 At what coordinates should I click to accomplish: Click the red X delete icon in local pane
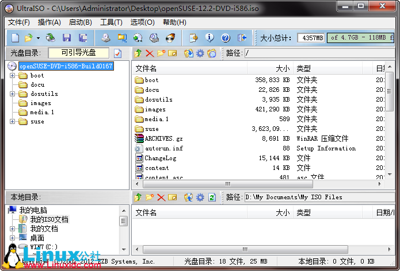(161, 198)
